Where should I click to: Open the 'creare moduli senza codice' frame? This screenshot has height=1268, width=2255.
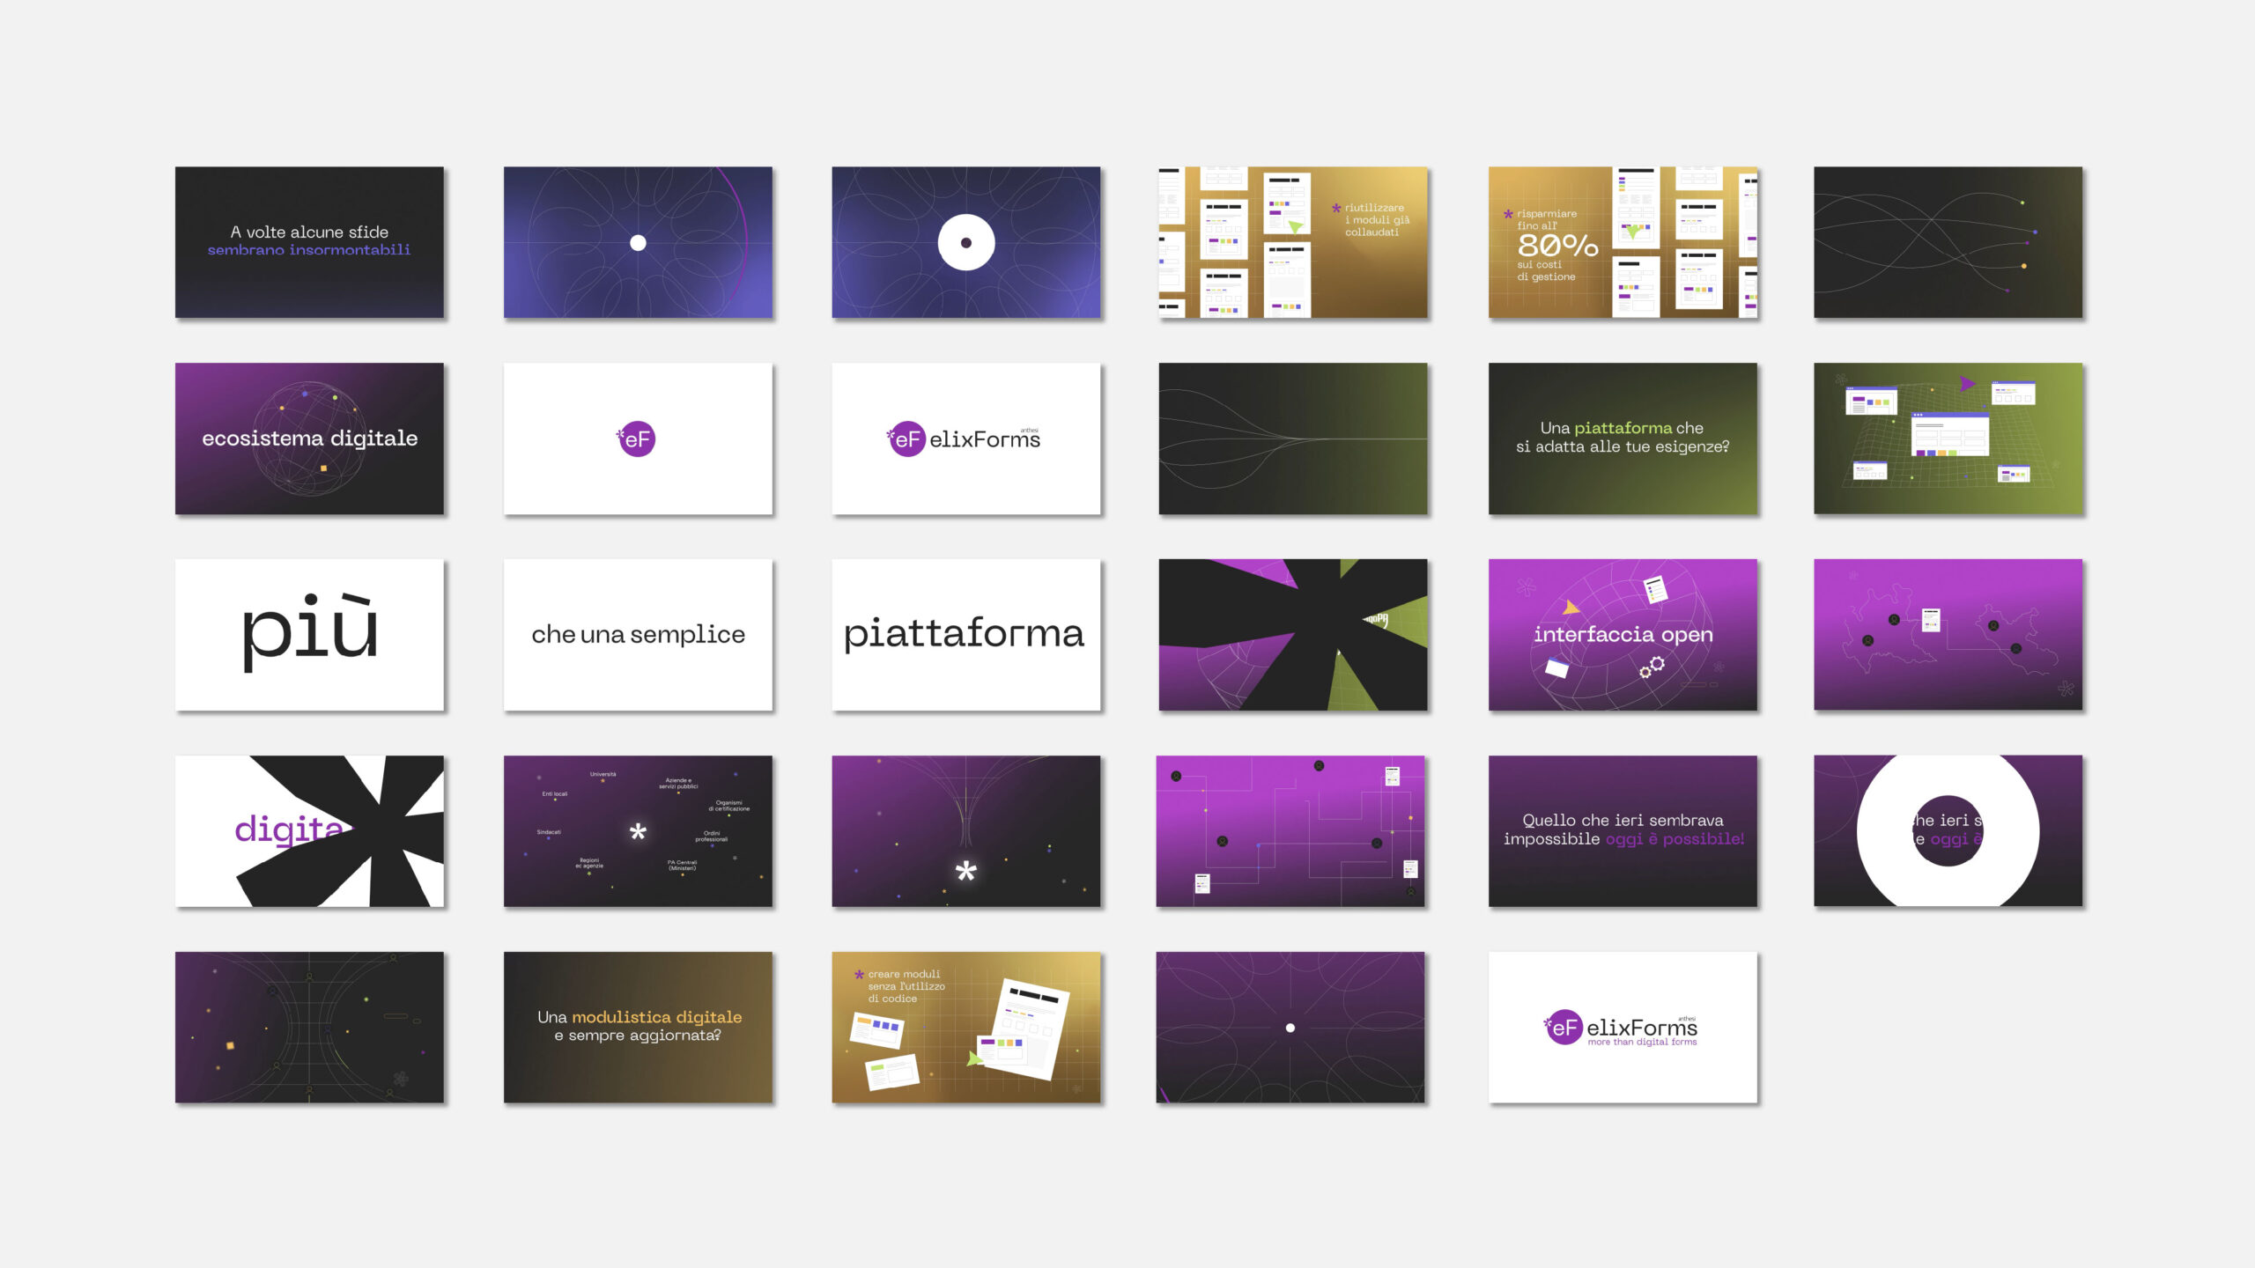coord(965,1027)
